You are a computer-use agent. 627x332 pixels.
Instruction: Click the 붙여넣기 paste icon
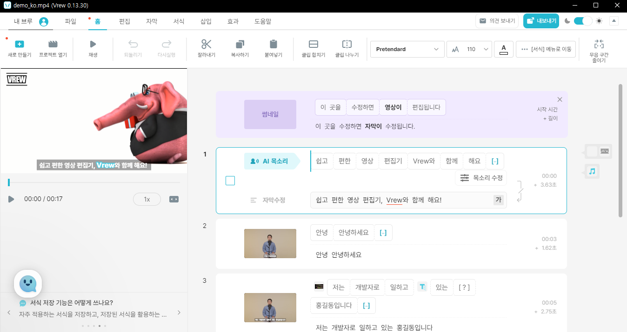tap(273, 44)
